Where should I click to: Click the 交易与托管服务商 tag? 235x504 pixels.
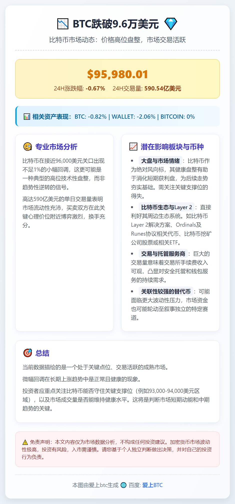pos(163,254)
